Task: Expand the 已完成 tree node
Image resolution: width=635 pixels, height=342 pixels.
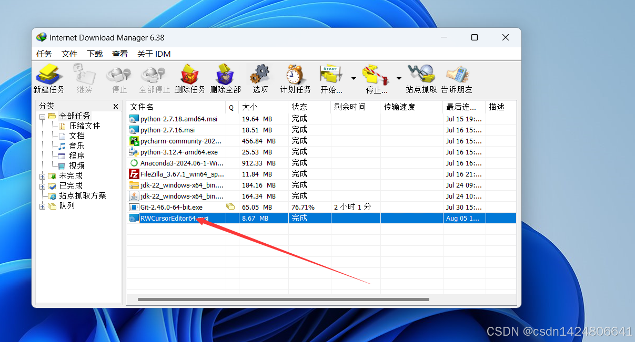Action: 42,186
